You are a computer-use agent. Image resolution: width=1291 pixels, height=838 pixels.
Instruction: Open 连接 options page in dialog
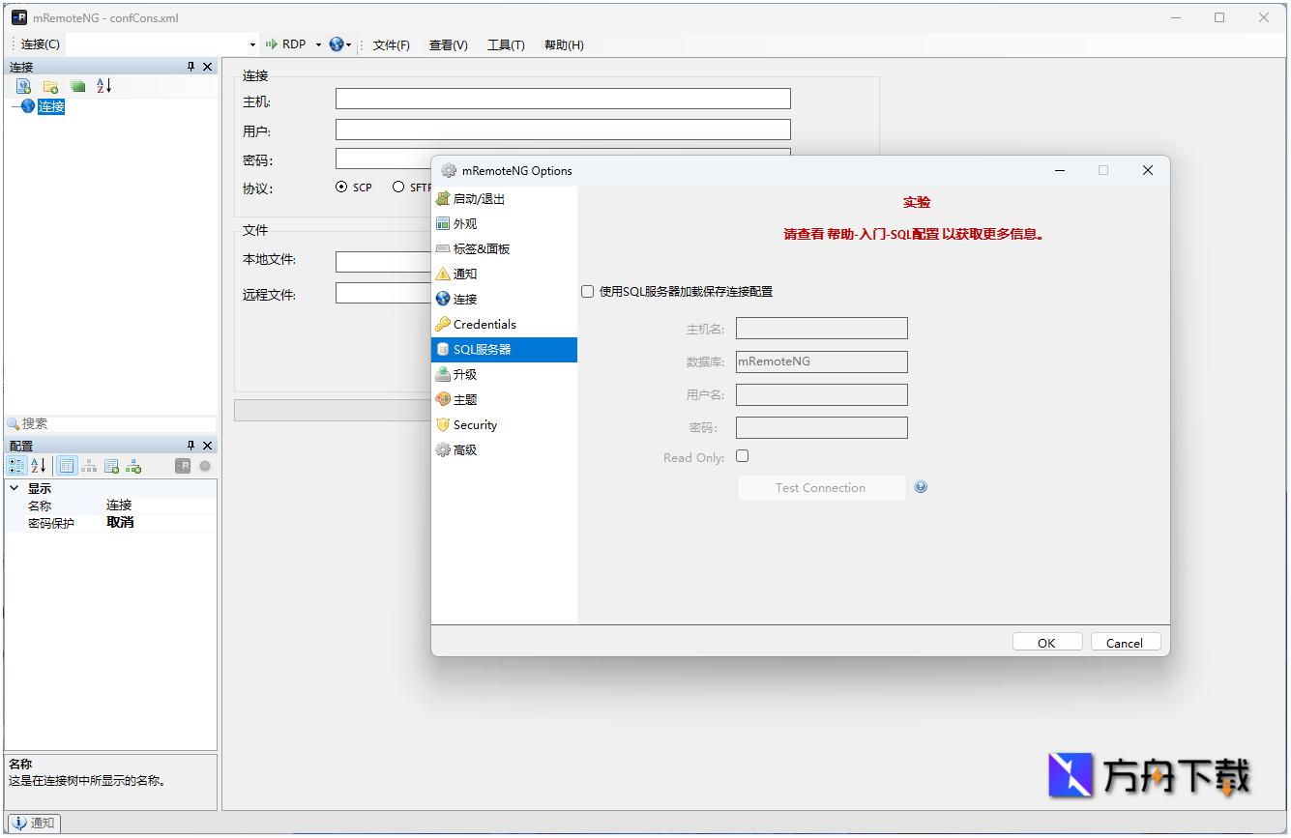tap(504, 300)
